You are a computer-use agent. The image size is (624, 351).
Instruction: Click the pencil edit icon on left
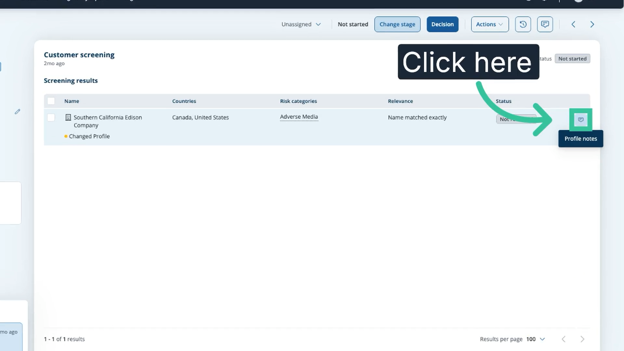(x=18, y=111)
